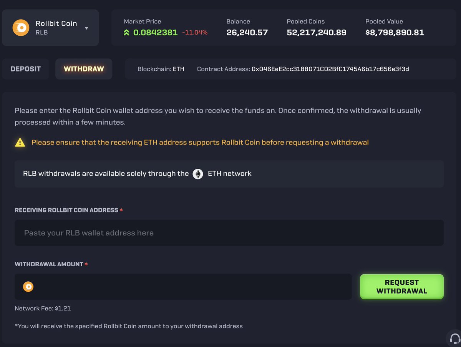Select the contract address 0x046EeE2cc... text

tap(330, 69)
